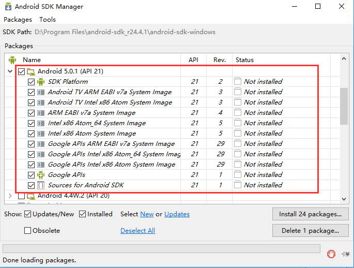Toggle the Installed show checkbox
Screen dimensions: 354x268
coord(82,214)
